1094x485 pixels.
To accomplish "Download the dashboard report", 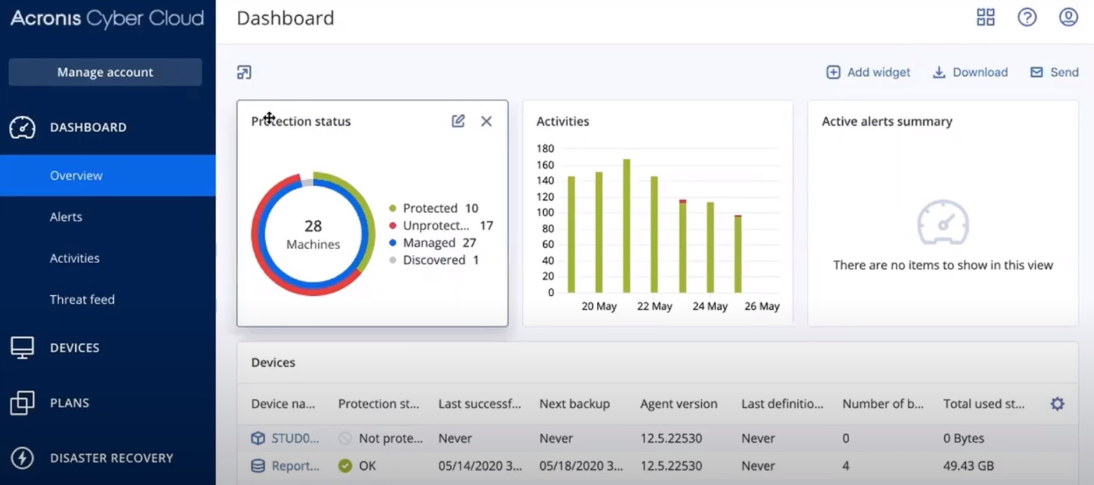I will (x=970, y=72).
